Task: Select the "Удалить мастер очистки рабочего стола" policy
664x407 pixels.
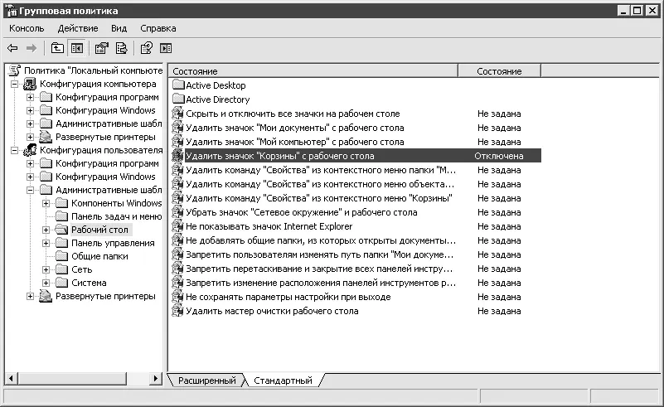Action: [272, 311]
